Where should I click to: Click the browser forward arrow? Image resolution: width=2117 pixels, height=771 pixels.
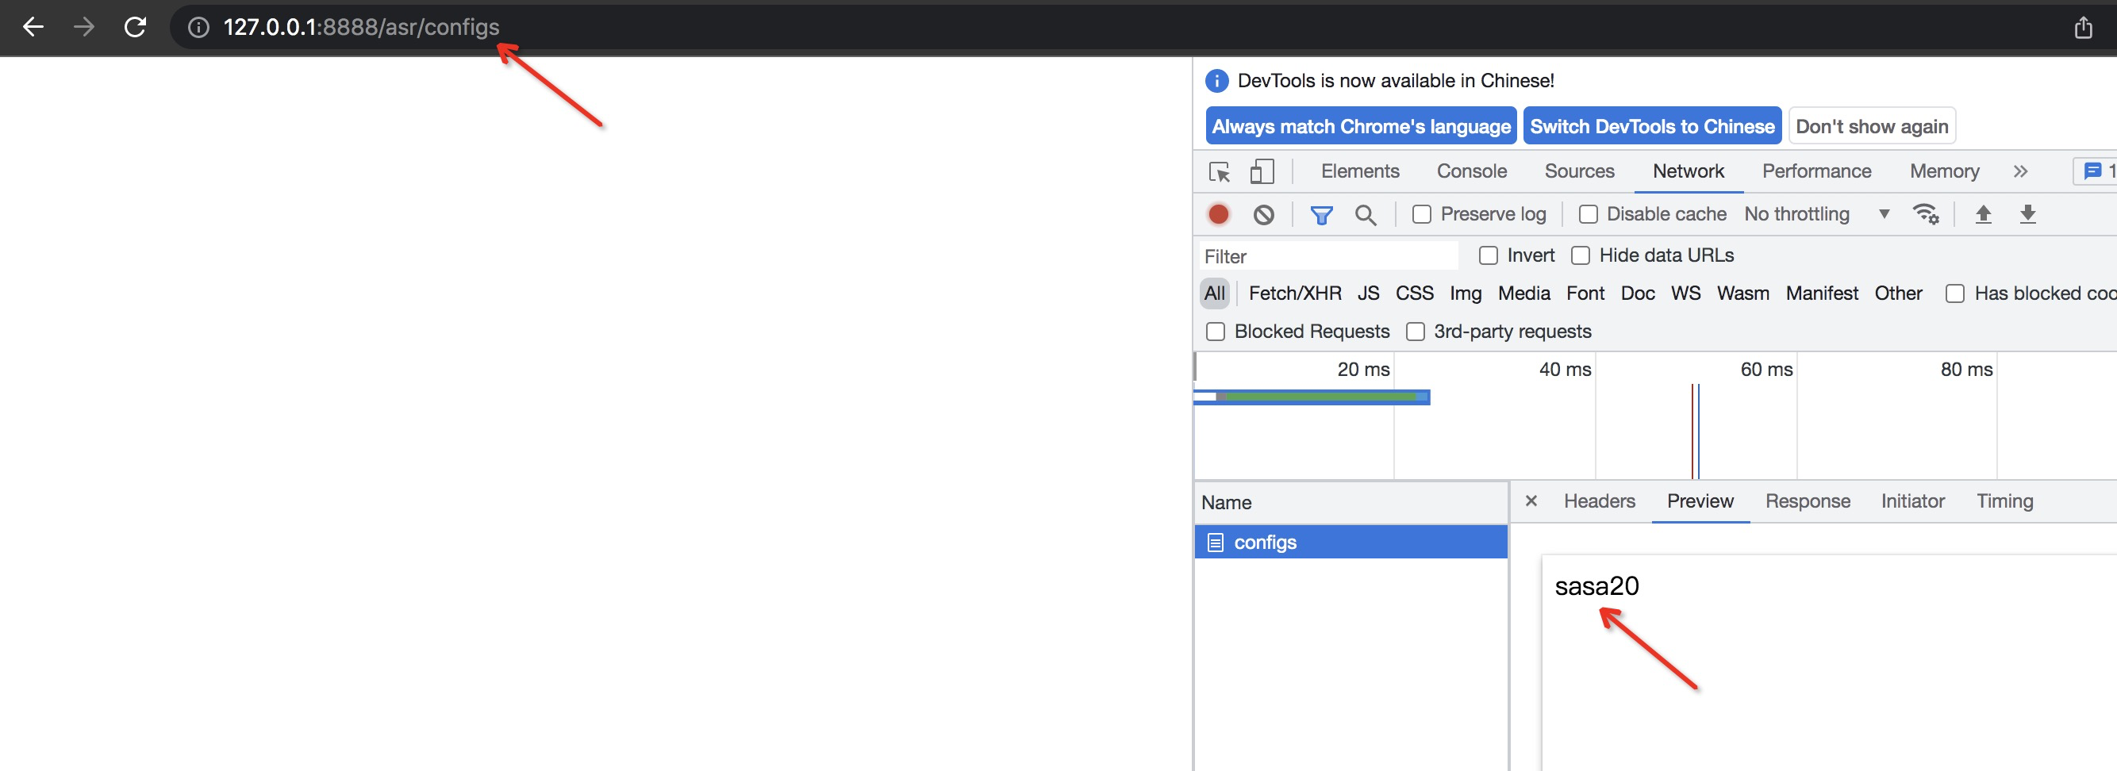84,27
